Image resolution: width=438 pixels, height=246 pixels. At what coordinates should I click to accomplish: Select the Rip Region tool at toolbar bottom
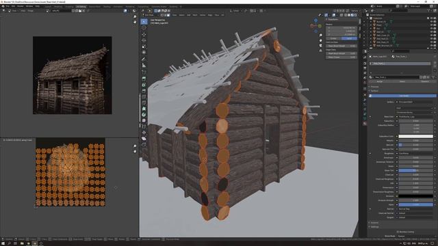point(144,144)
